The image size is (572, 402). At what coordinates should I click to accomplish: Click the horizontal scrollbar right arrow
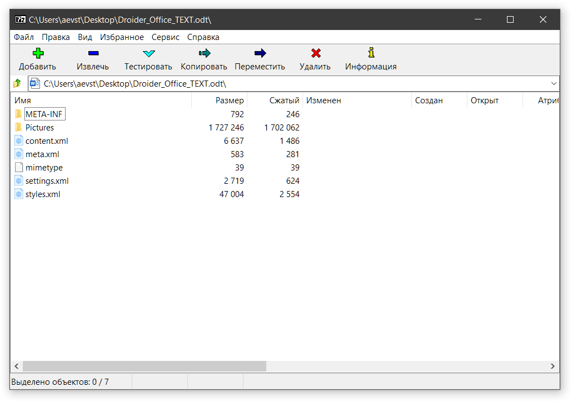(553, 366)
